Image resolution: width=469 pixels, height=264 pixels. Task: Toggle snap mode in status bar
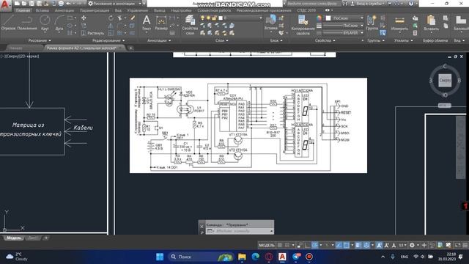click(x=287, y=245)
